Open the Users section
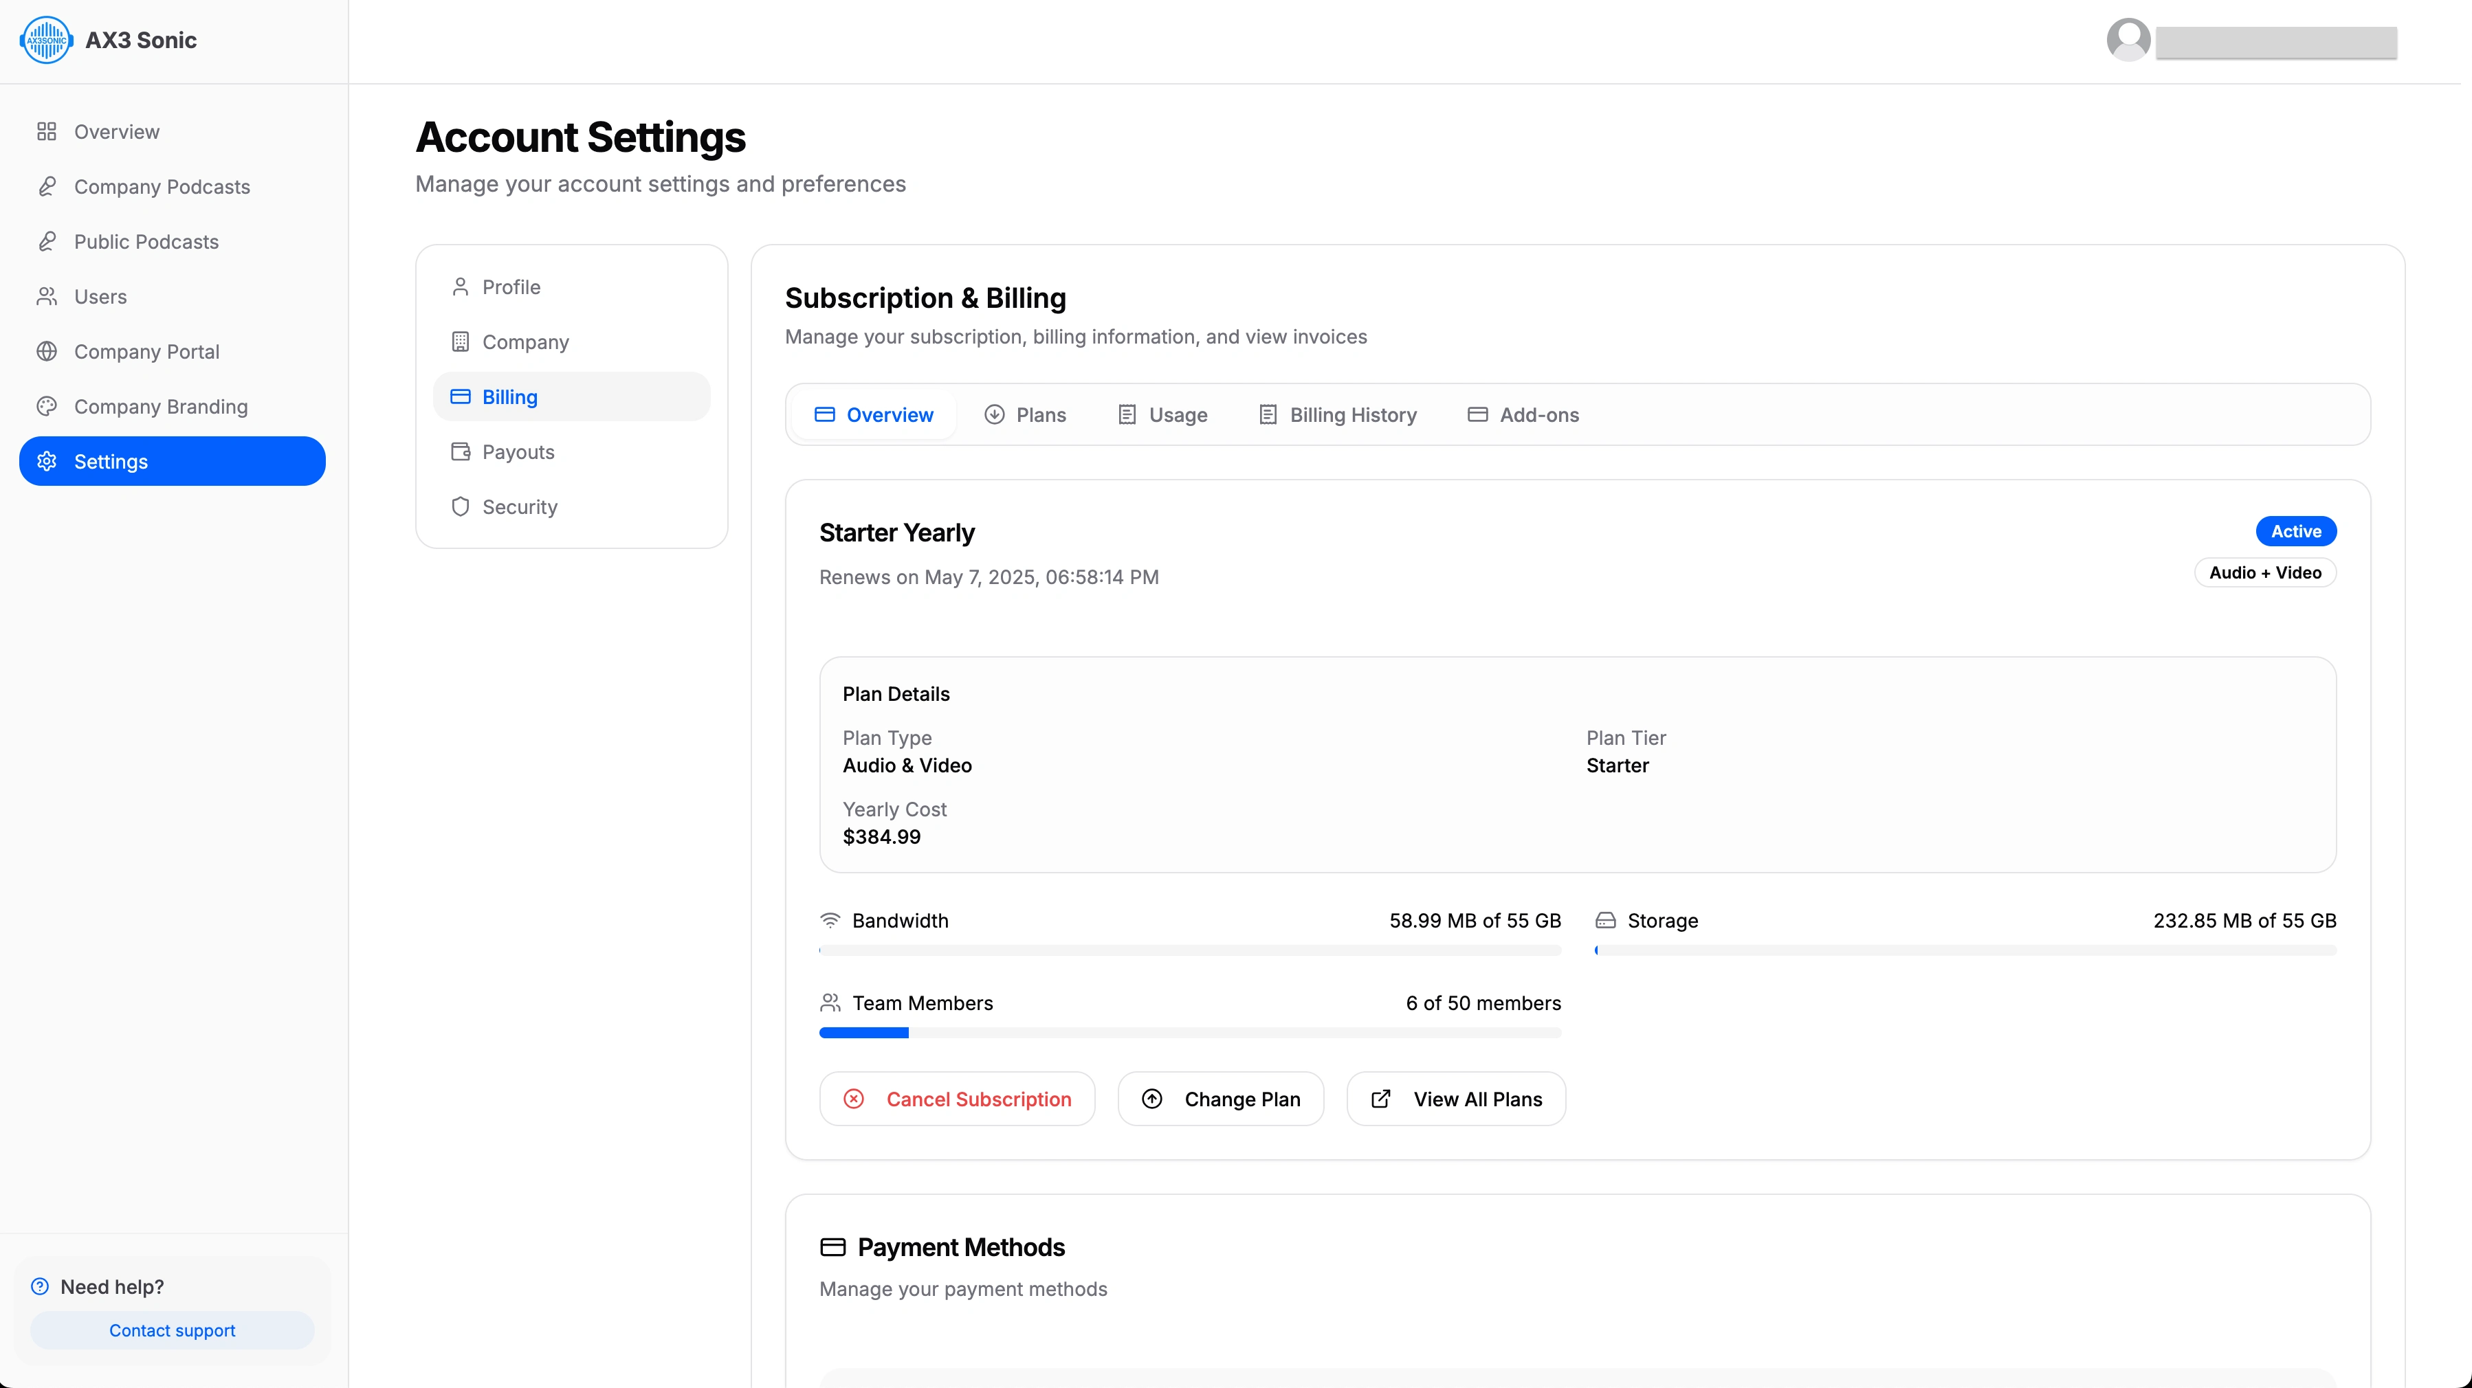This screenshot has height=1388, width=2472. [173, 296]
